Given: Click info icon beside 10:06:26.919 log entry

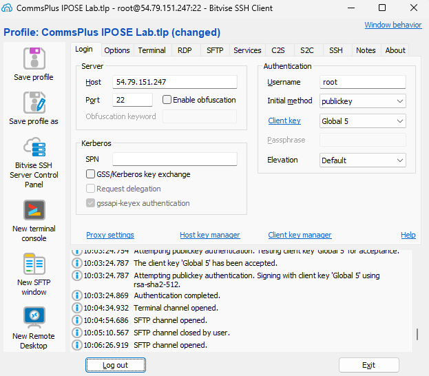Looking at the screenshot, I should coord(77,345).
